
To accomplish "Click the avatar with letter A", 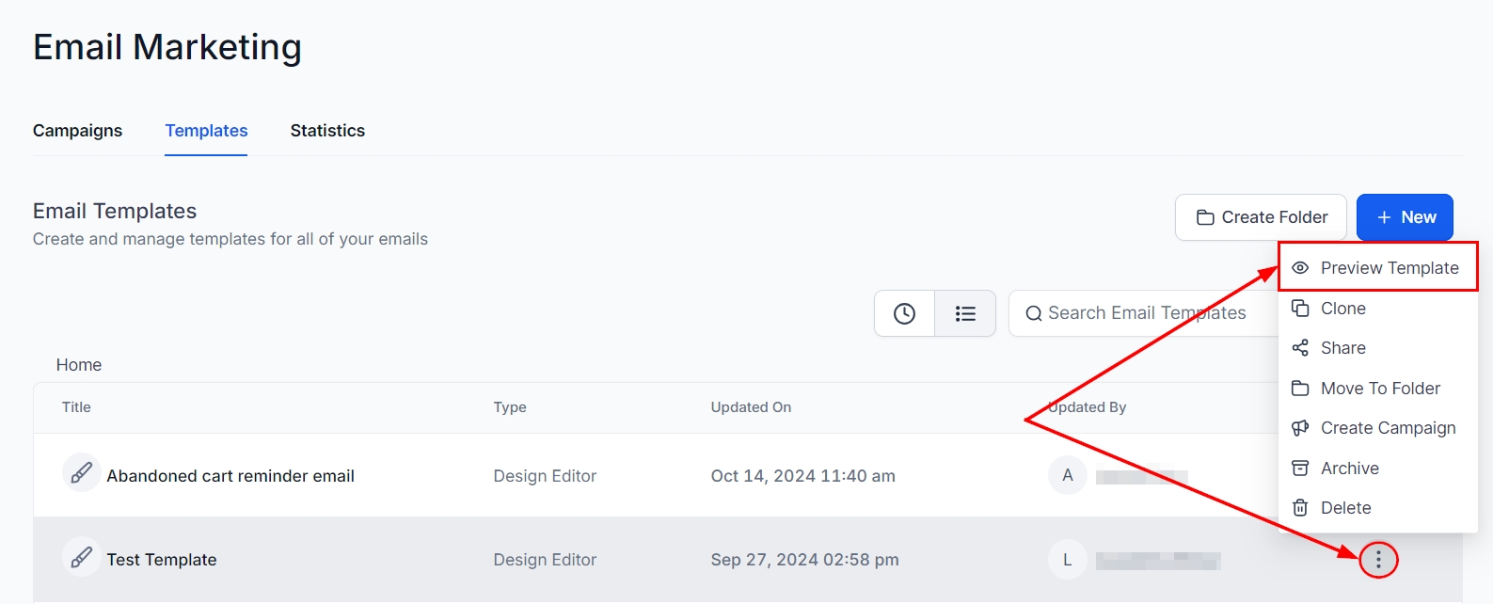I will 1067,475.
